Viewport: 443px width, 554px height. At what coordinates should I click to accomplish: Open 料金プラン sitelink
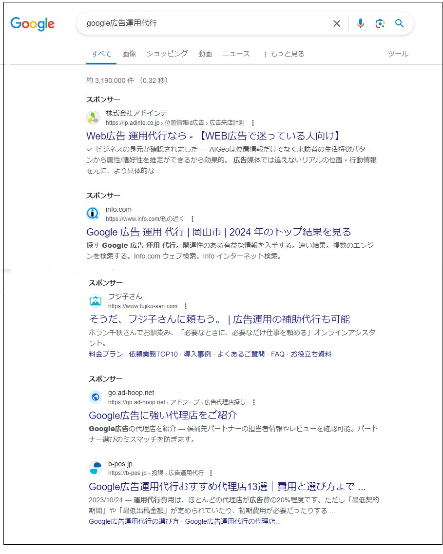click(106, 354)
